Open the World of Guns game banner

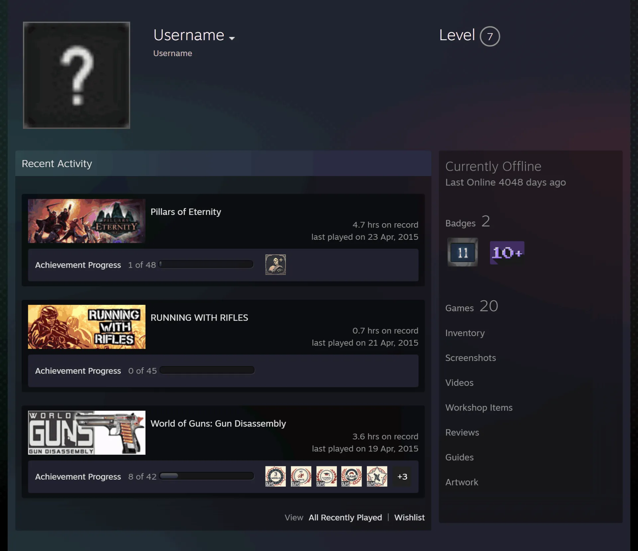(x=87, y=432)
